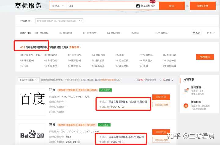Open the 顾问注册 service icon
Viewport: 220px width, 145px height.
pyautogui.click(x=186, y=91)
